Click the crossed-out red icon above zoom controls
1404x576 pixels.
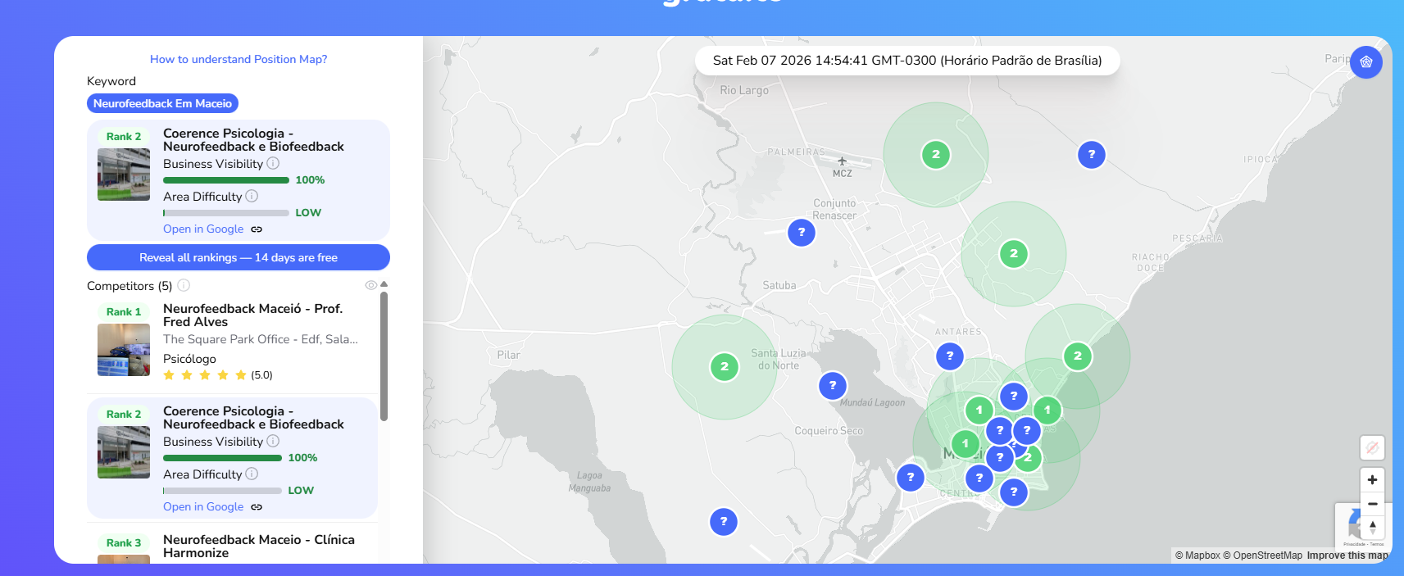tap(1372, 447)
